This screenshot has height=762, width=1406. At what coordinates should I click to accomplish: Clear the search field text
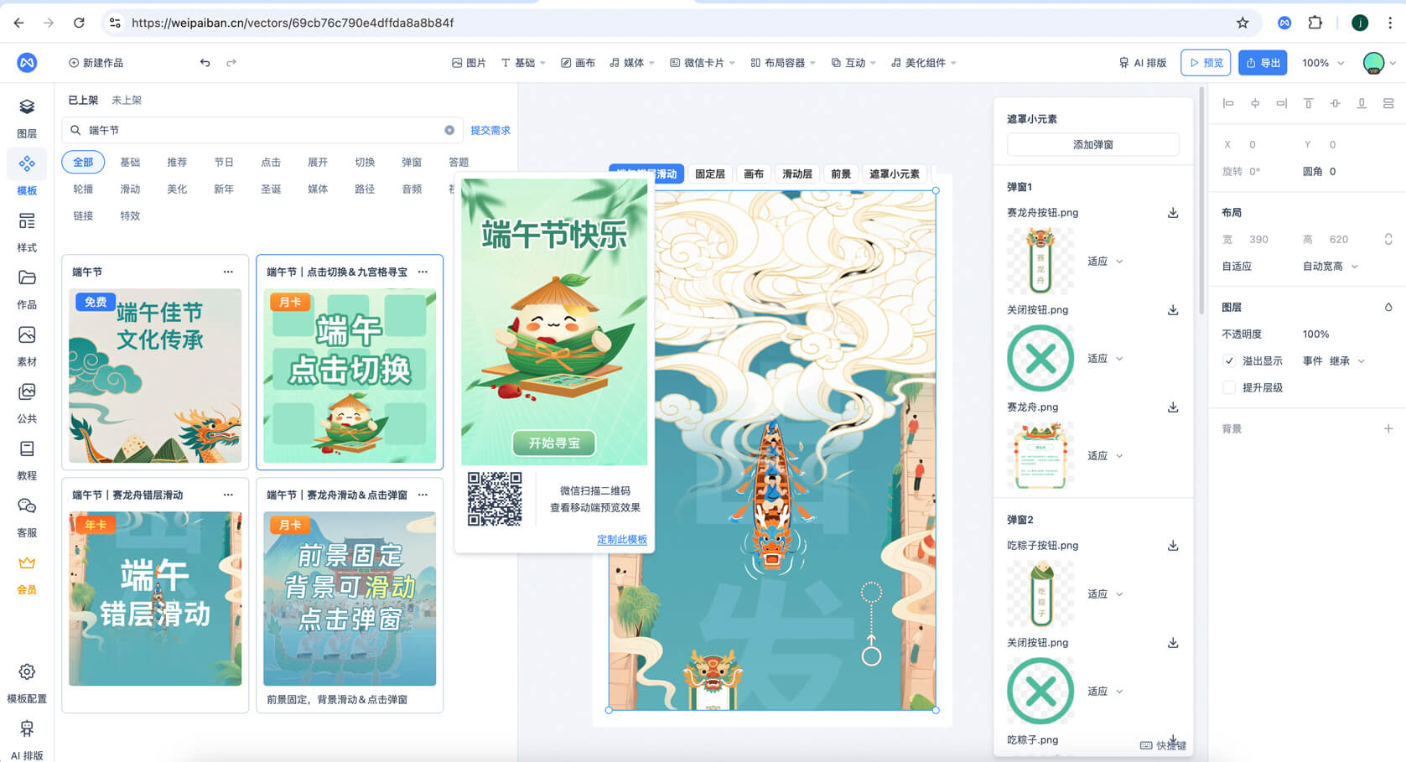[449, 130]
